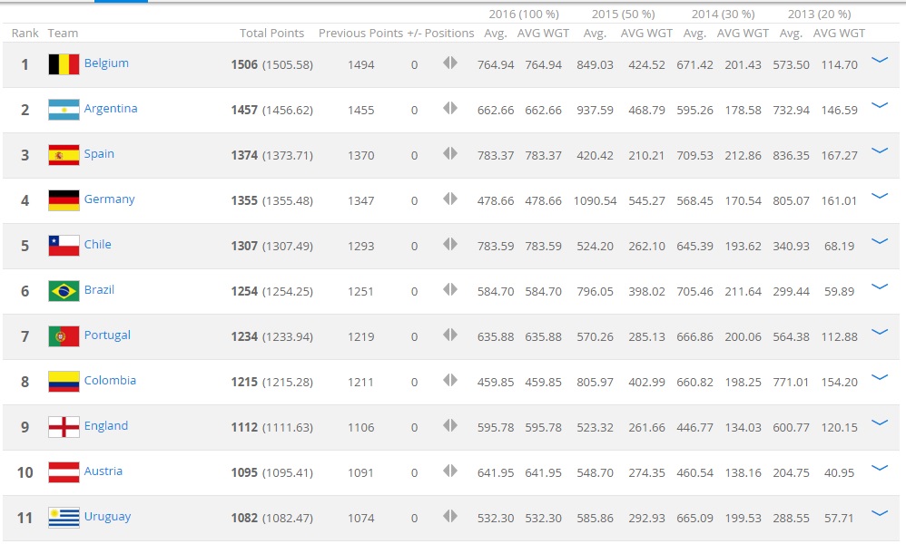Open the Belgium team link
The image size is (906, 544).
pyautogui.click(x=106, y=63)
